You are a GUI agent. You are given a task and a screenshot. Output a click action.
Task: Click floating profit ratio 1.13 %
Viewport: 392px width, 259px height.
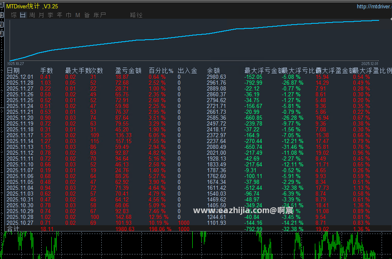pyautogui.click(x=361, y=188)
